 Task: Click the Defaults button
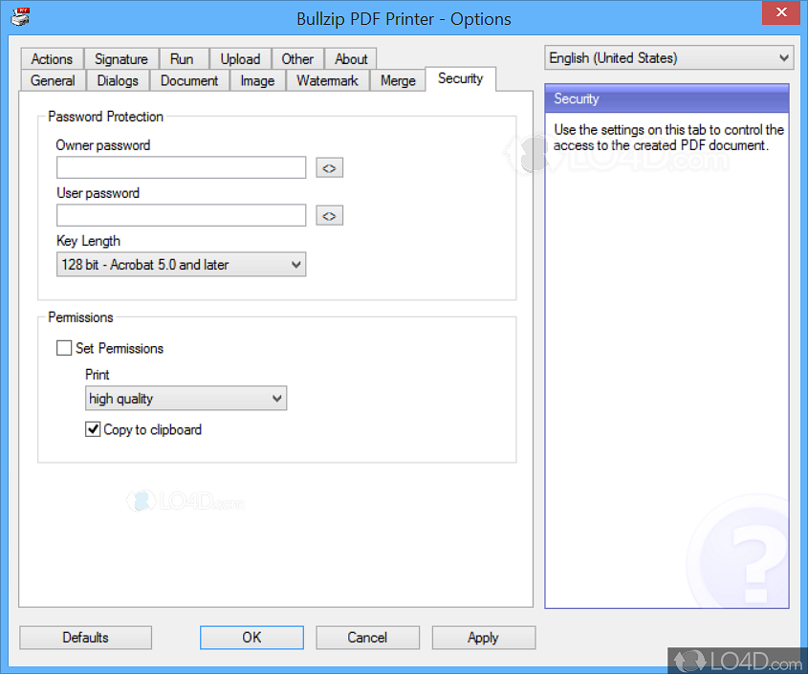click(x=85, y=638)
